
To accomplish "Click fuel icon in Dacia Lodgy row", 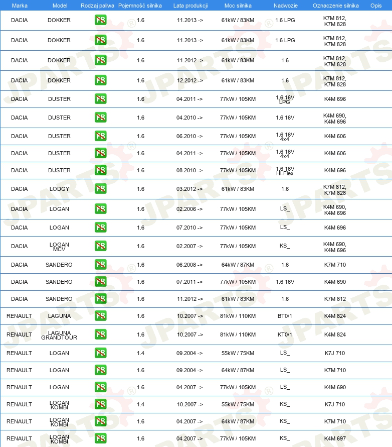I will coord(100,189).
